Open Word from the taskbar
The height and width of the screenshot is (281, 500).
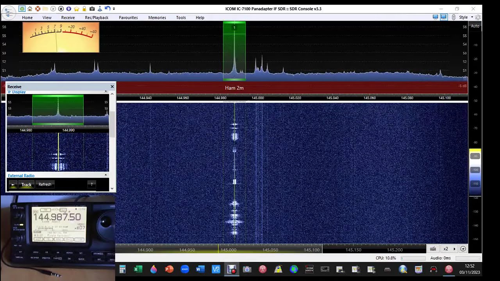point(200,269)
